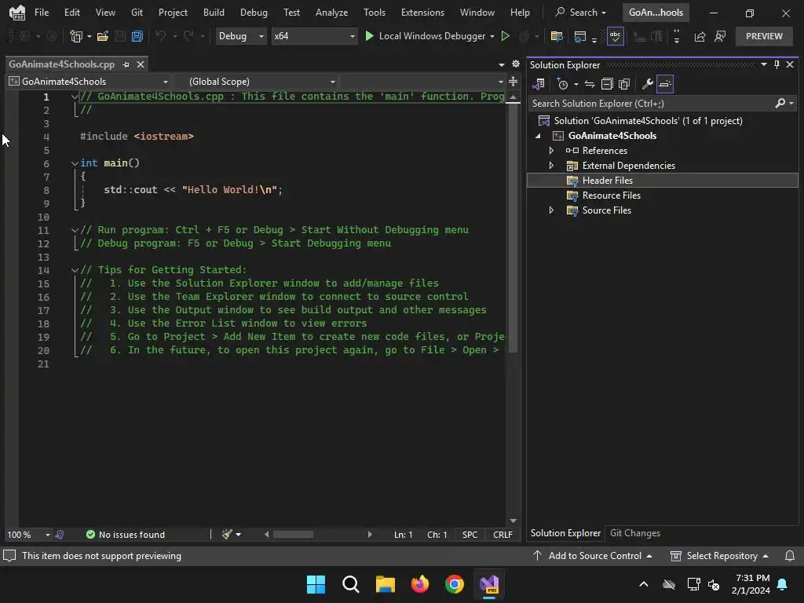This screenshot has height=603, width=804.
Task: Click the Search Solution Explorer field
Action: (651, 104)
